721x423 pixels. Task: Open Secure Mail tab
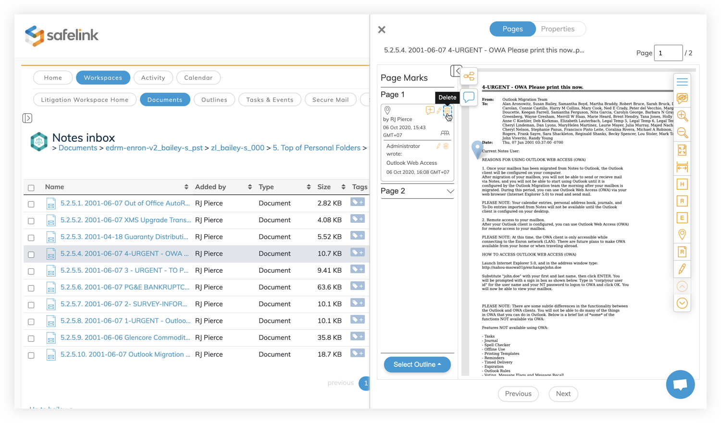point(331,99)
